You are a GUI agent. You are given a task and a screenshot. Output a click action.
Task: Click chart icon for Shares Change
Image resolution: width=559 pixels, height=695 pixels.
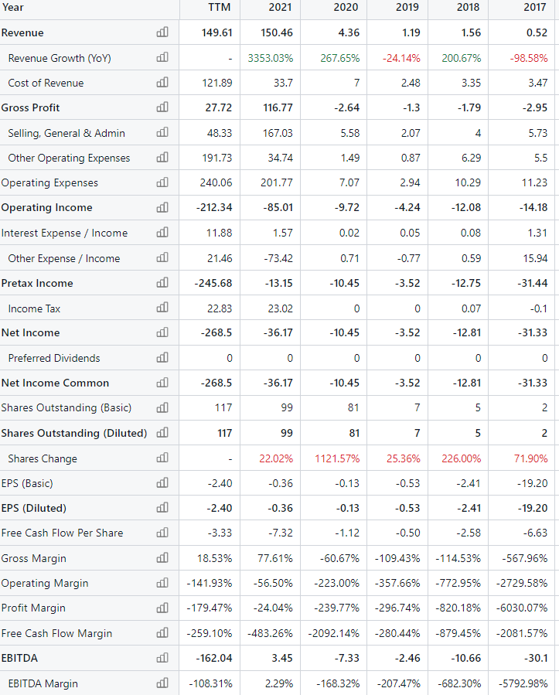[162, 458]
